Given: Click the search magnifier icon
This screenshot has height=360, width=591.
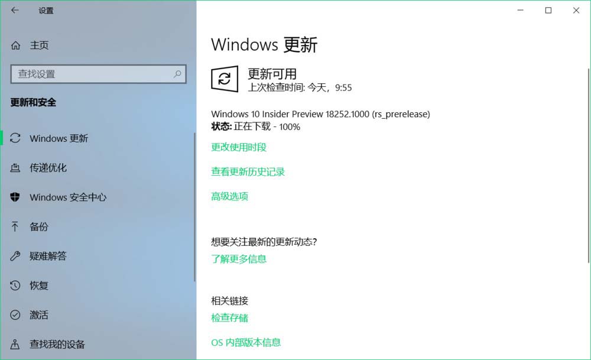Looking at the screenshot, I should [177, 74].
